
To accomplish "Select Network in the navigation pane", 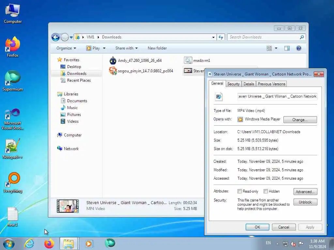I will (x=68, y=148).
